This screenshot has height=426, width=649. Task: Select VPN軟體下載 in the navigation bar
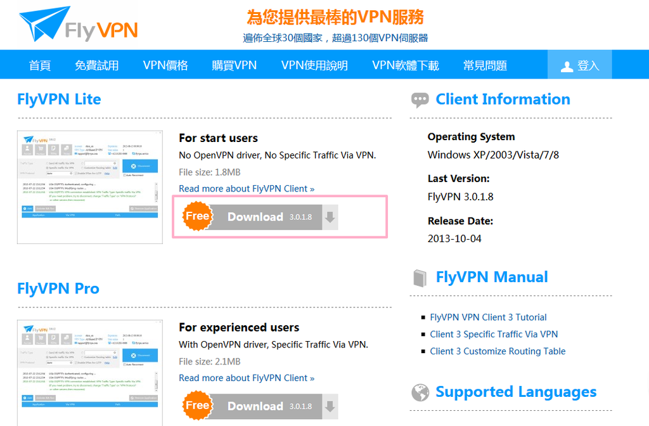click(405, 65)
